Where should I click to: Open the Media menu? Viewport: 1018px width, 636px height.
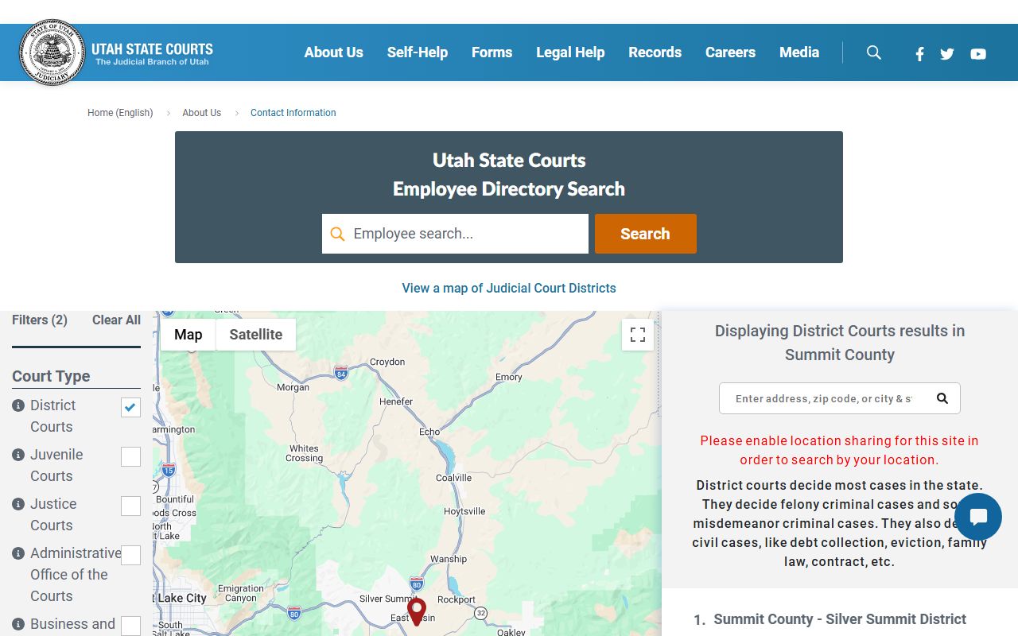(x=799, y=52)
